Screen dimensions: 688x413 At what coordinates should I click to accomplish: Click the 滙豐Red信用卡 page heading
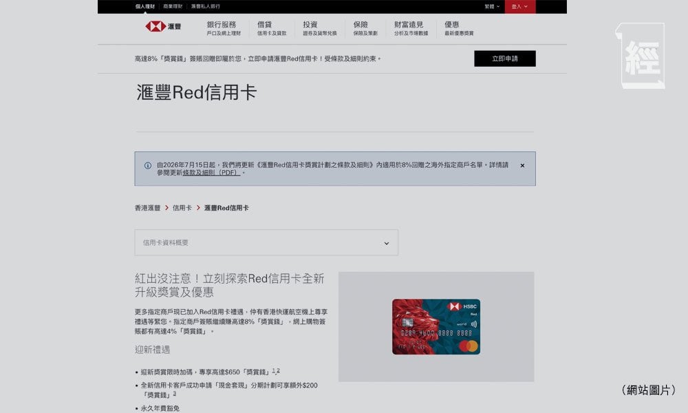pyautogui.click(x=196, y=93)
